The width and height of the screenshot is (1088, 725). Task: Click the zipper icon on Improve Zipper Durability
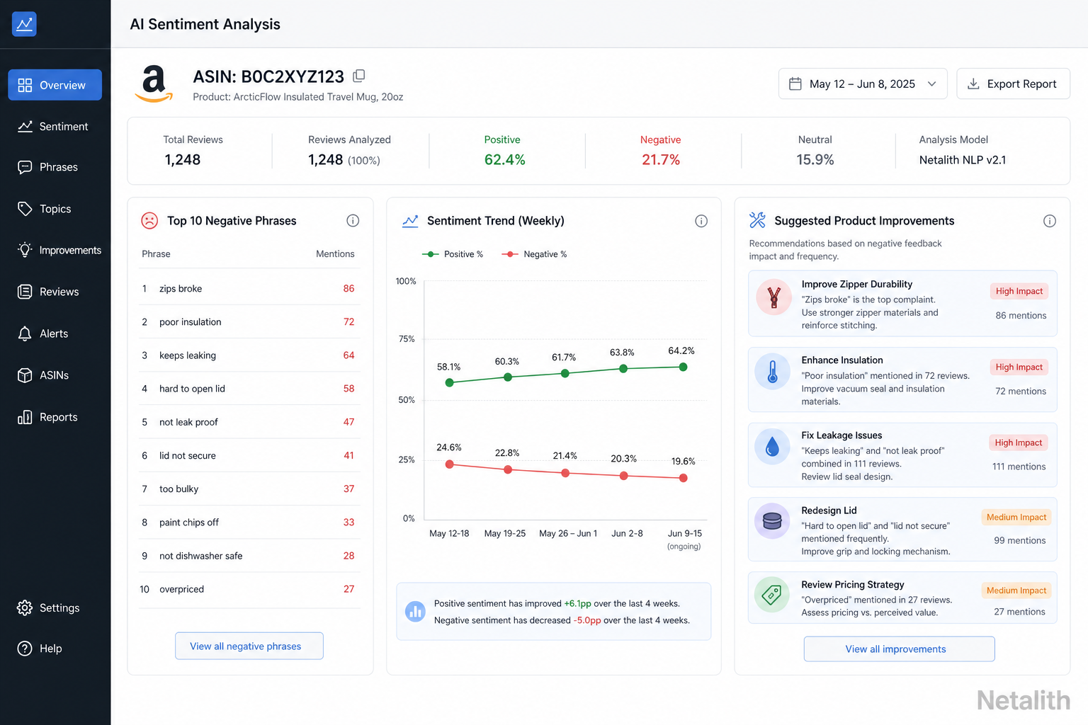[773, 297]
